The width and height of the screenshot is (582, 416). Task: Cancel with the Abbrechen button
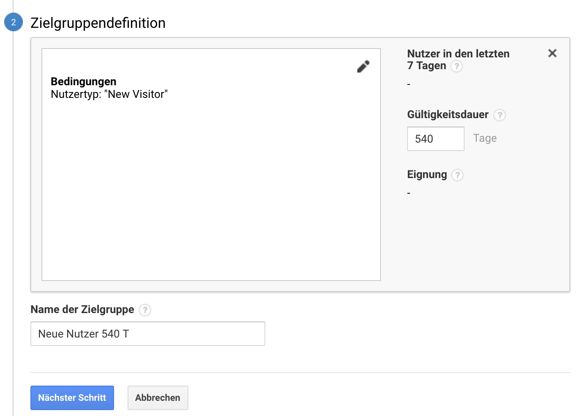coord(158,397)
